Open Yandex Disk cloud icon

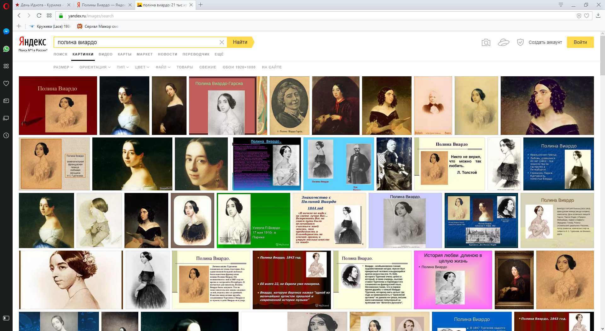(504, 42)
